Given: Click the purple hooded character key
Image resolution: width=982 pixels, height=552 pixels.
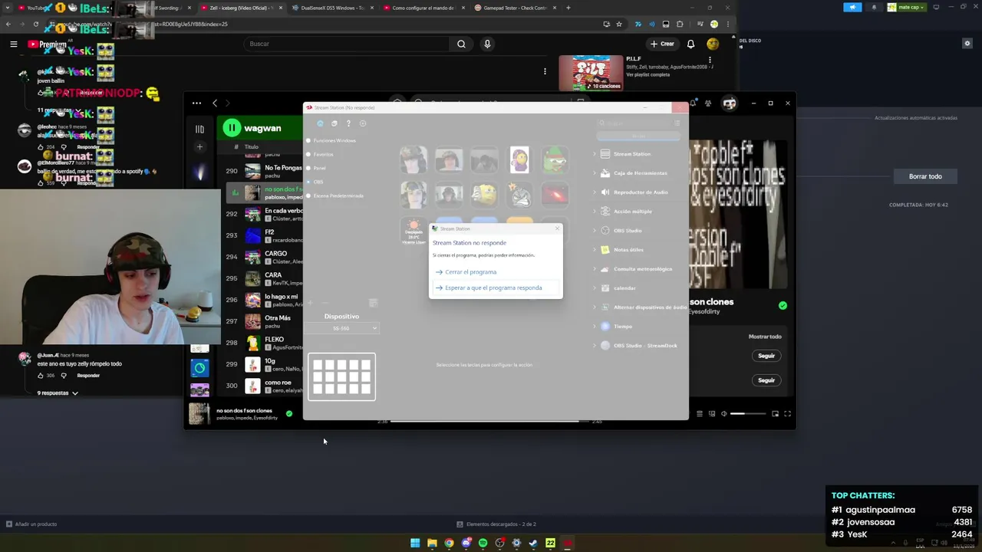Looking at the screenshot, I should [x=519, y=159].
